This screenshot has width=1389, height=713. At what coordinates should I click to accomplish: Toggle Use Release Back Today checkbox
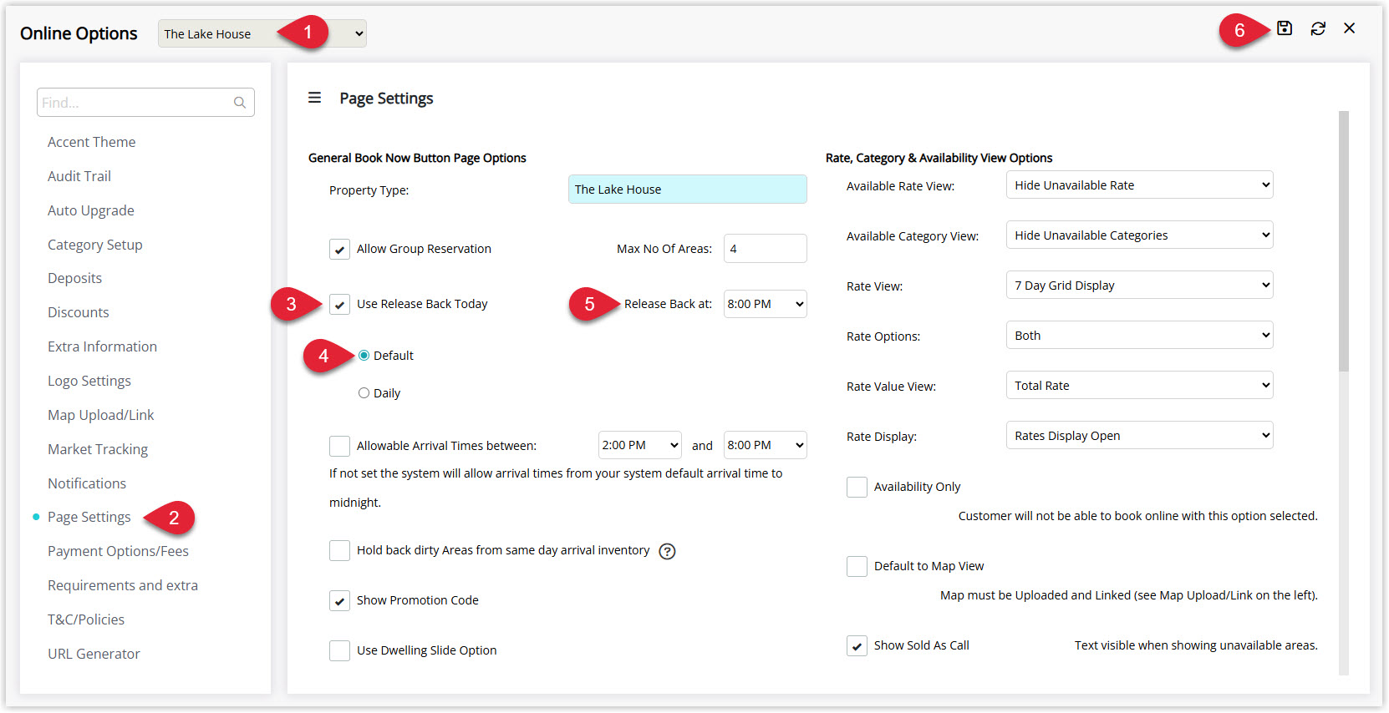coord(339,304)
